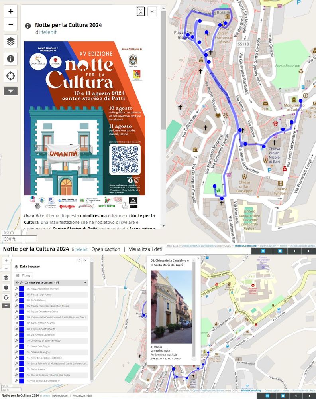Zoom to 11. Piazza San Biagio feature
The image size is (316, 399).
click(x=16, y=346)
